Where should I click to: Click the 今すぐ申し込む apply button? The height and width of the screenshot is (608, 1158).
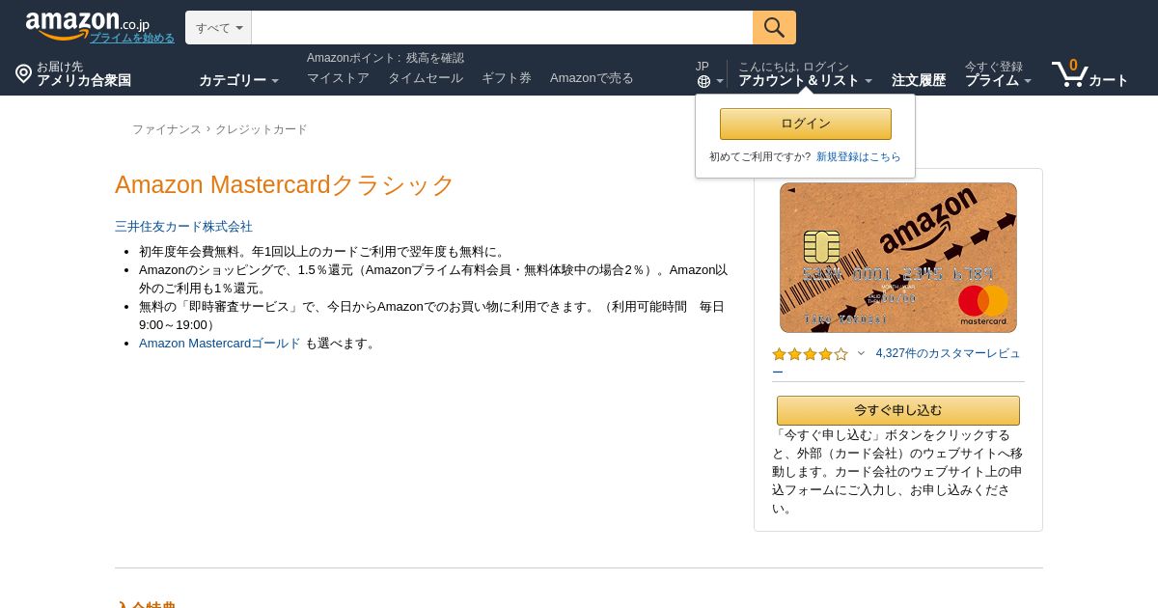[x=898, y=410]
